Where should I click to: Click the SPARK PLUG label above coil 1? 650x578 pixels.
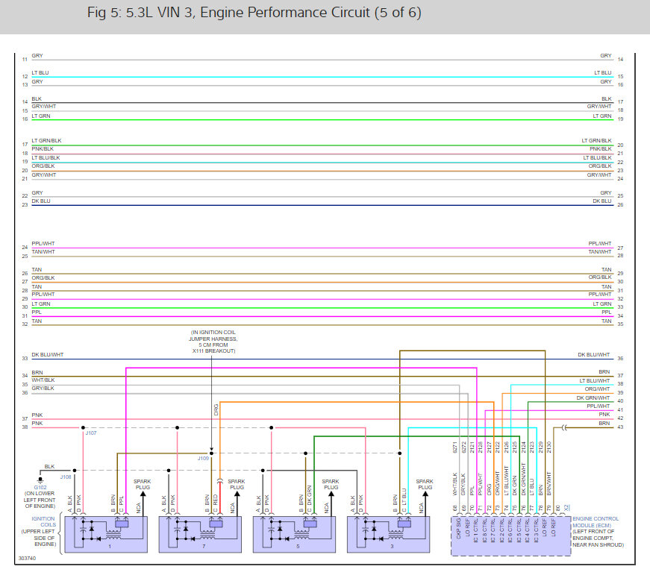(x=143, y=484)
